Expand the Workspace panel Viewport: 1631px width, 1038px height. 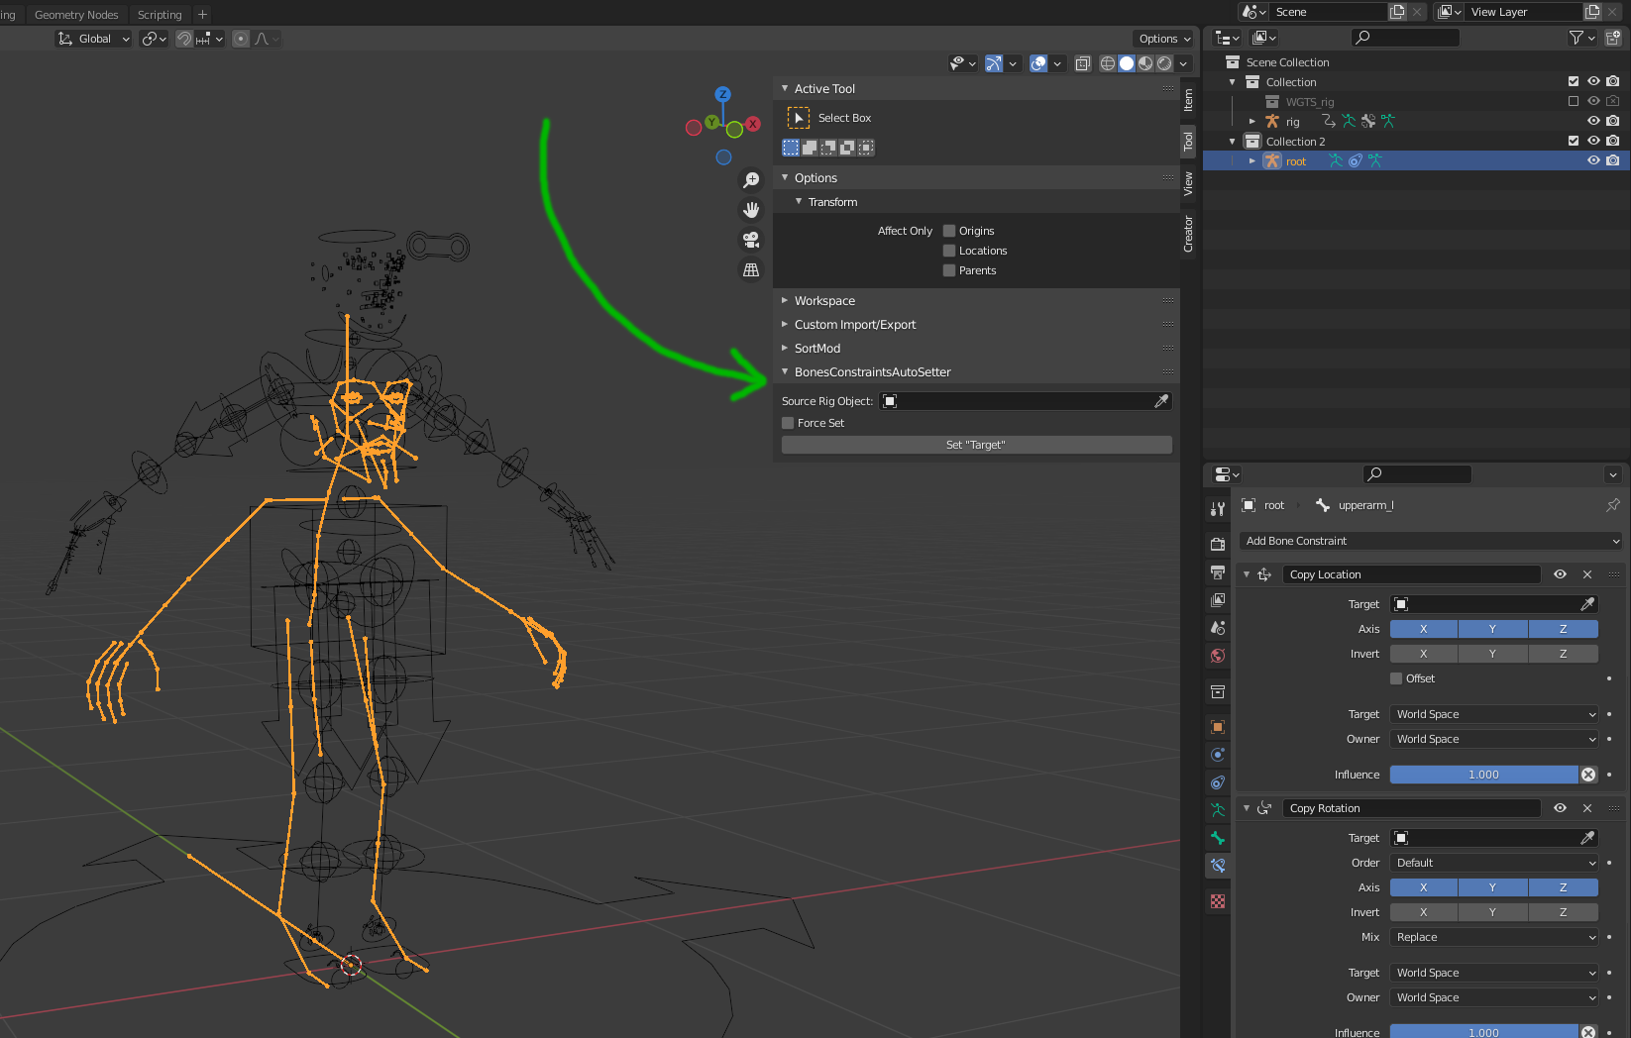click(824, 300)
